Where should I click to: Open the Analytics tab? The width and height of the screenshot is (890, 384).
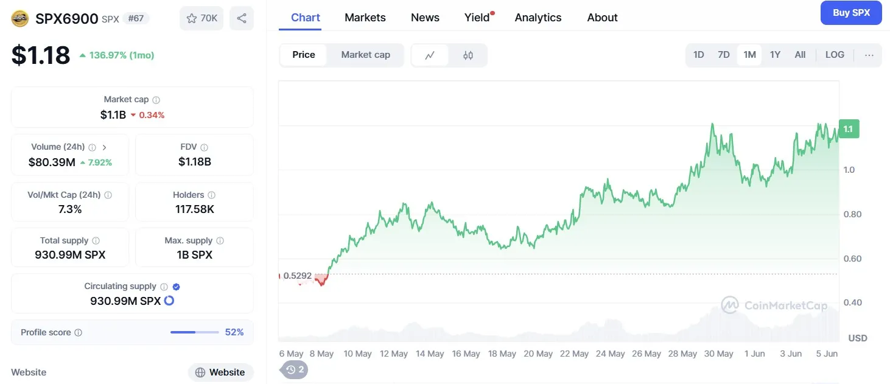tap(538, 18)
